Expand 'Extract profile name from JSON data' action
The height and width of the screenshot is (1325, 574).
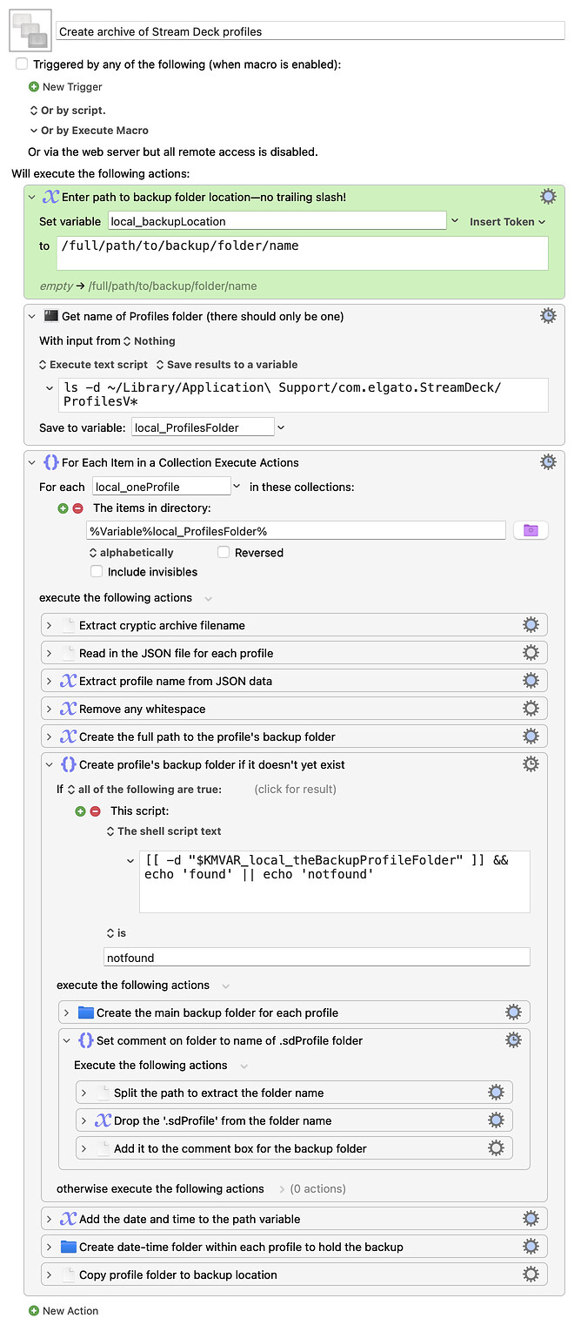coord(50,681)
